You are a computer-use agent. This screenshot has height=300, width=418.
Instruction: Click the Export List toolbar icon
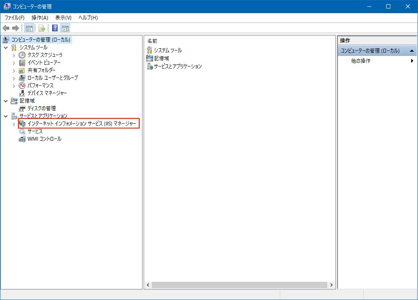pyautogui.click(x=42, y=28)
